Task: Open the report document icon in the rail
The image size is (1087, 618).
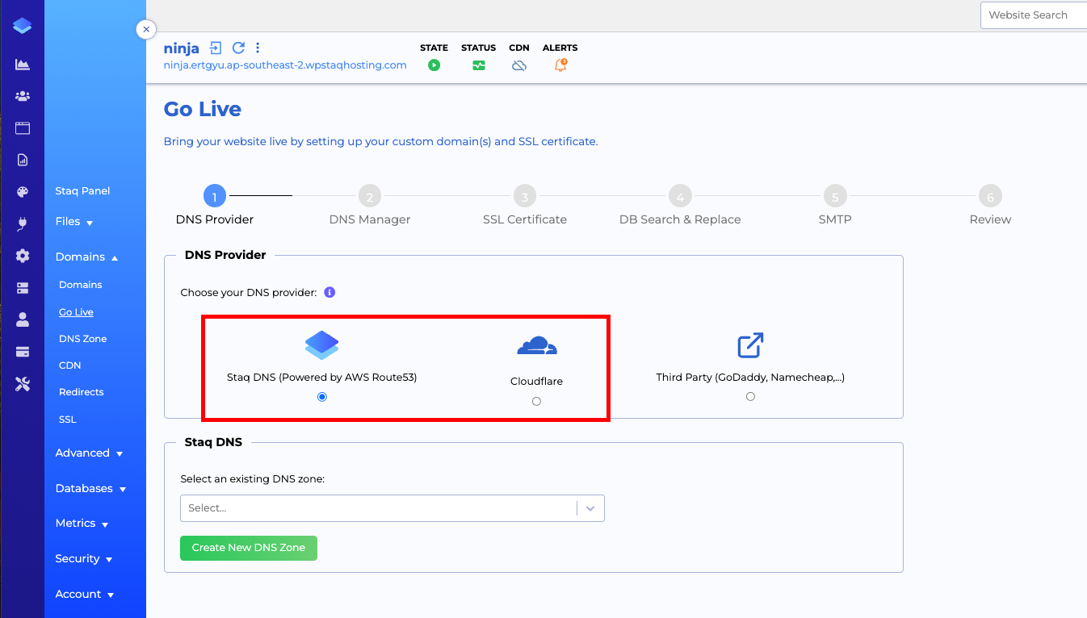Action: (23, 160)
